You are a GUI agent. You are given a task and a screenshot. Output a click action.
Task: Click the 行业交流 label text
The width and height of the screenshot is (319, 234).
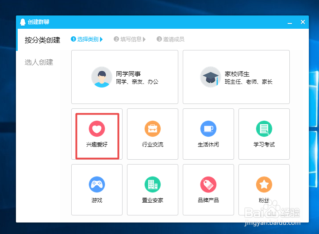click(x=153, y=145)
